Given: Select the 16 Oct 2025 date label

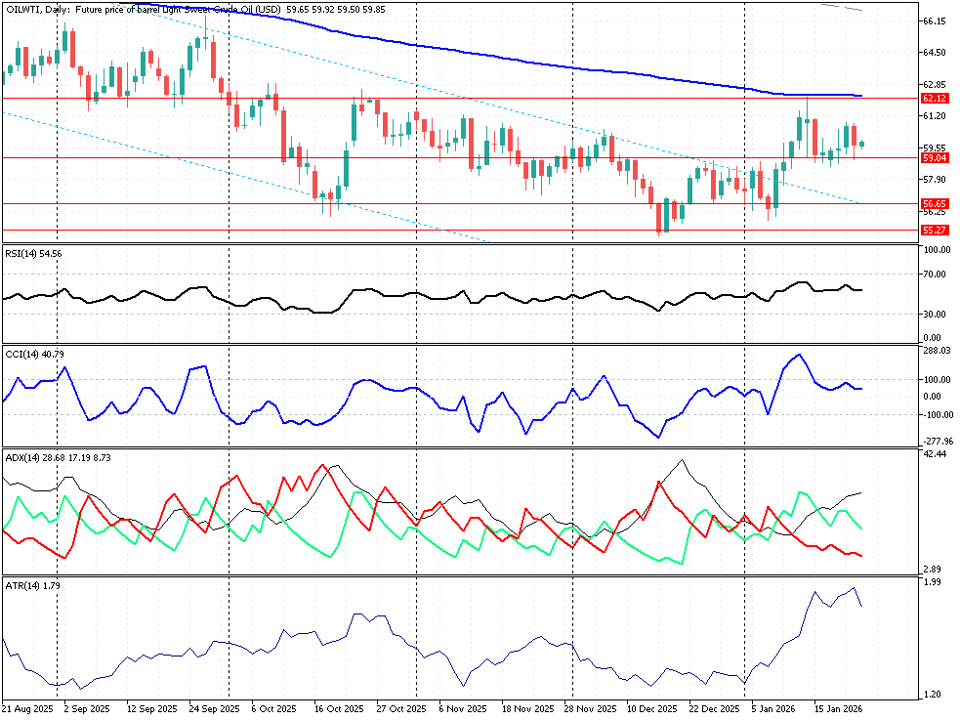Looking at the screenshot, I should pyautogui.click(x=338, y=707).
